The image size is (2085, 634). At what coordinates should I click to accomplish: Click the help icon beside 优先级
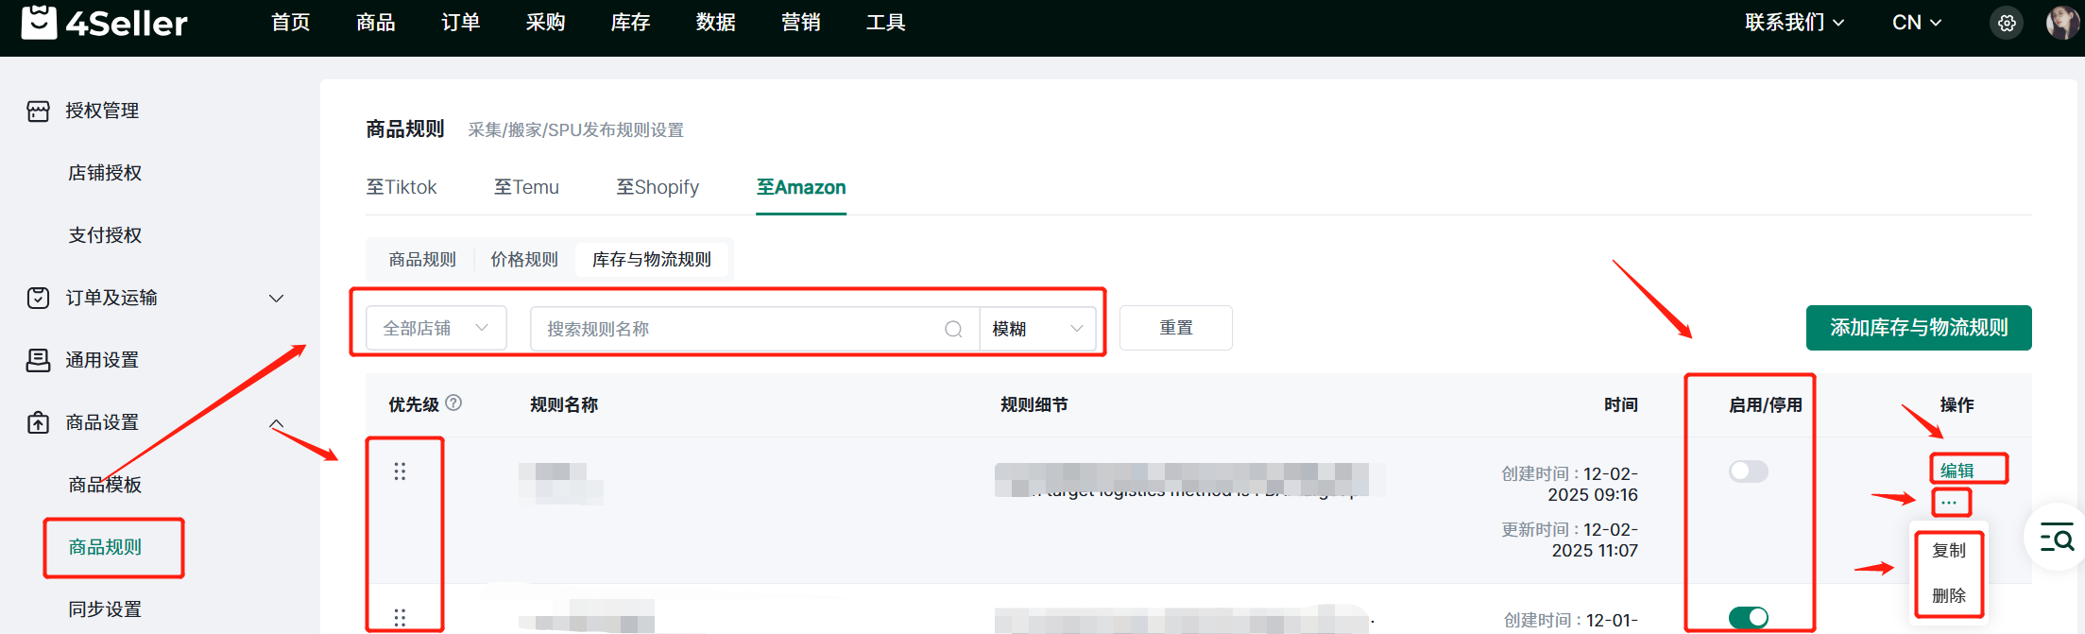453,403
